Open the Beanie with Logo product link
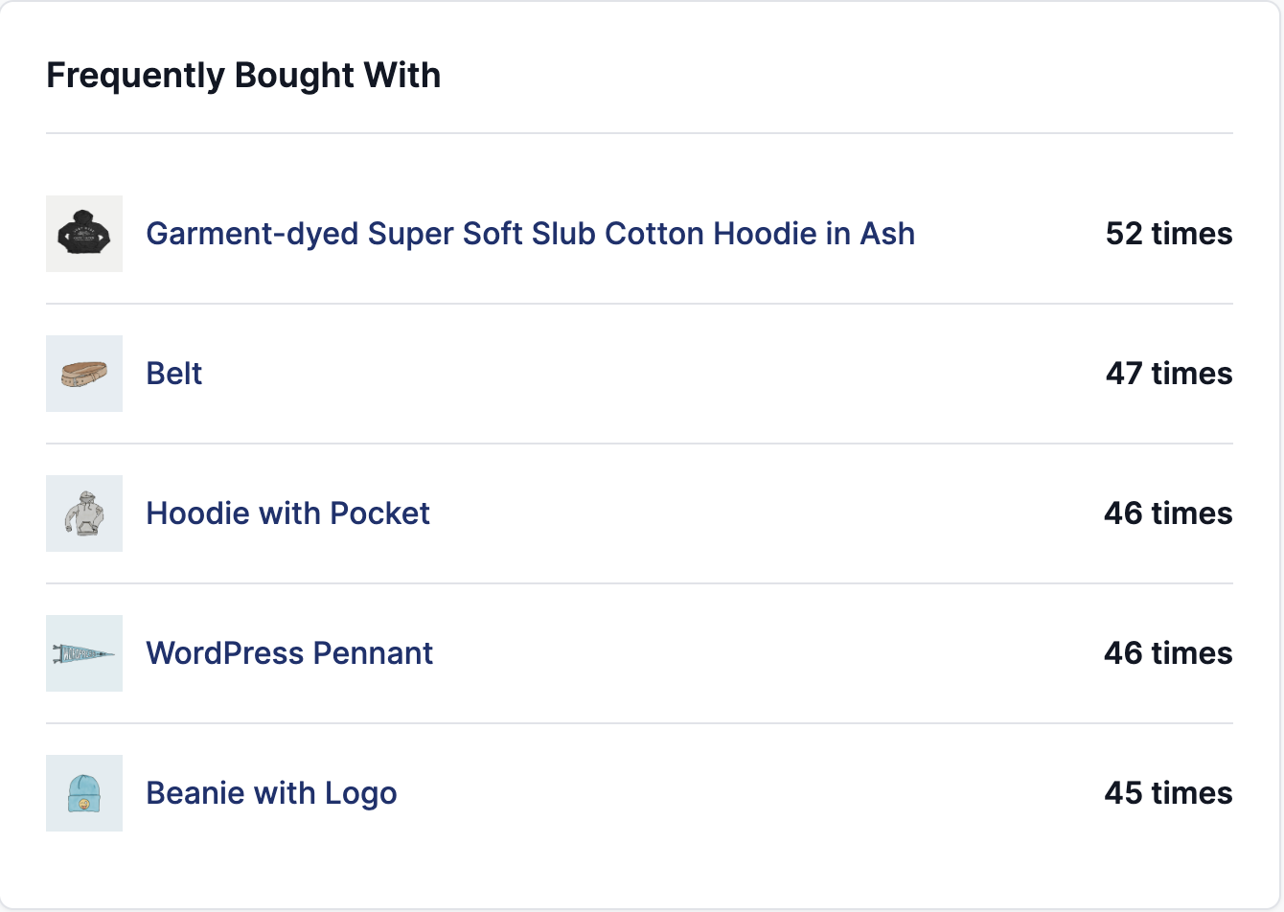This screenshot has width=1284, height=912. (x=271, y=793)
